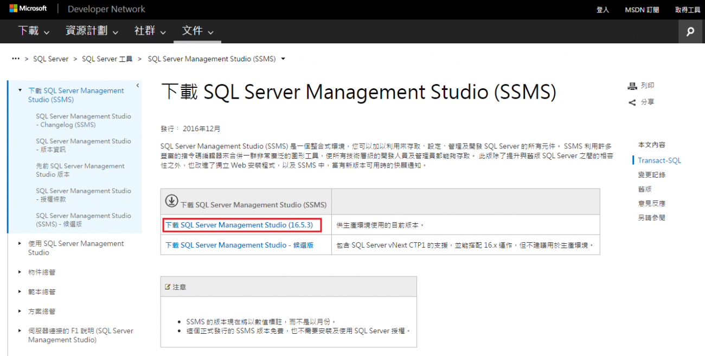
Task: Go to SQL Server 工具 breadcrumb
Action: coord(107,59)
